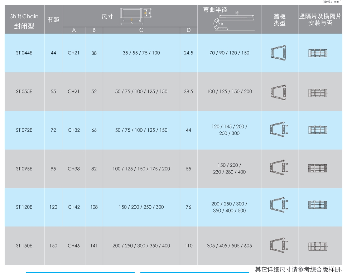
Task: Click the model name 'ST 072E'
Action: coord(24,130)
